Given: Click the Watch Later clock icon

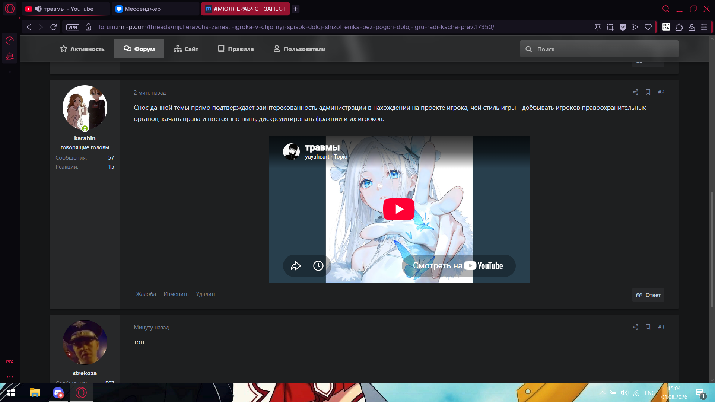Looking at the screenshot, I should click(318, 266).
